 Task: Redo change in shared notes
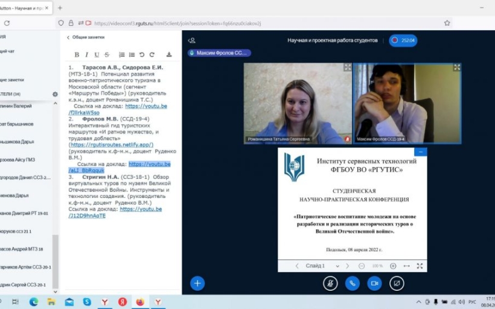click(x=152, y=54)
